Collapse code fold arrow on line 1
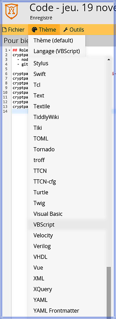This screenshot has width=116, height=319. [10, 50]
